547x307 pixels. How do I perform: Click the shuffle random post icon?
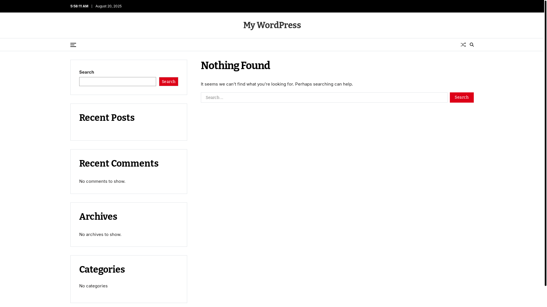(x=463, y=45)
